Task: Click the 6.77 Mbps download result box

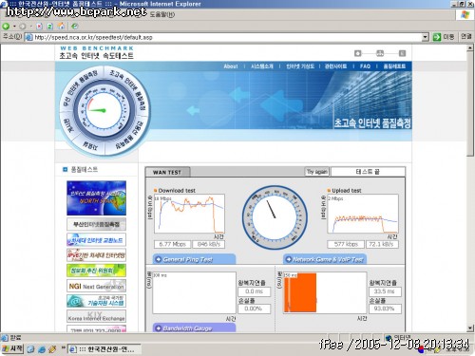Action: point(172,244)
